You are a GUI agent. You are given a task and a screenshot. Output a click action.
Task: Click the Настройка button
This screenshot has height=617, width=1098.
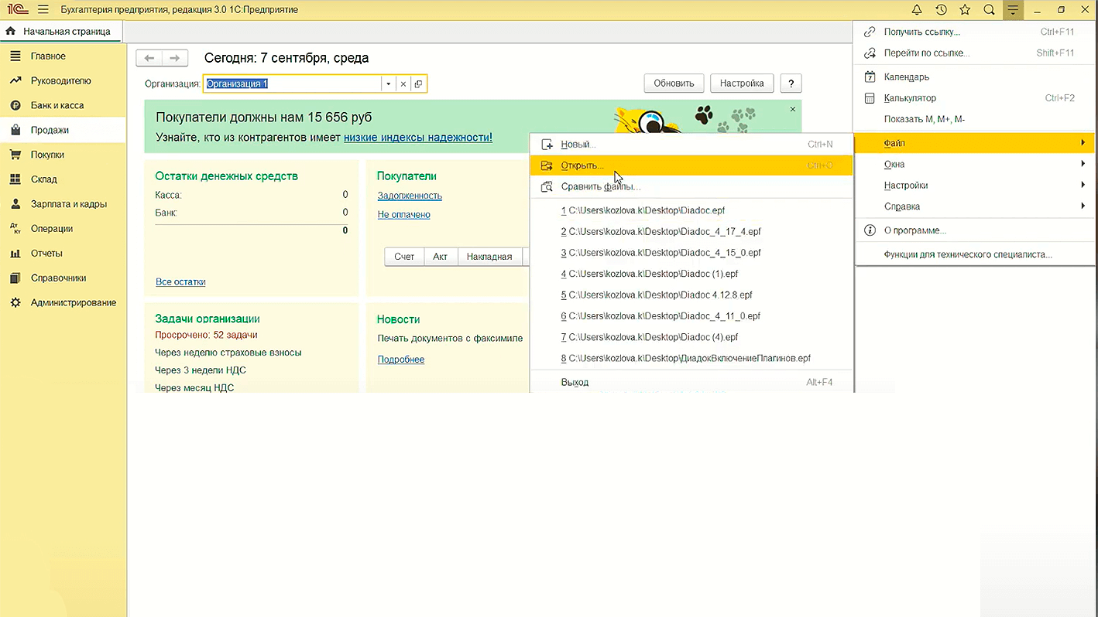(x=742, y=84)
